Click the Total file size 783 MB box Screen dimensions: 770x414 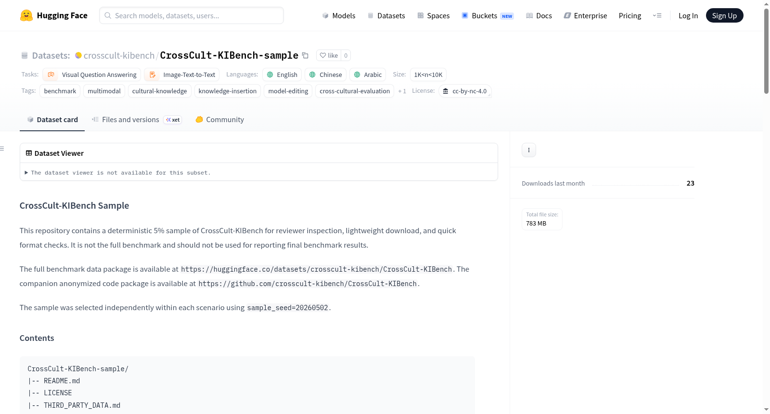[542, 219]
